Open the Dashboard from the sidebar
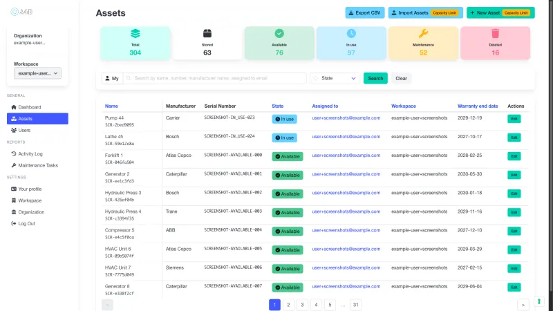The width and height of the screenshot is (553, 311). click(x=29, y=107)
